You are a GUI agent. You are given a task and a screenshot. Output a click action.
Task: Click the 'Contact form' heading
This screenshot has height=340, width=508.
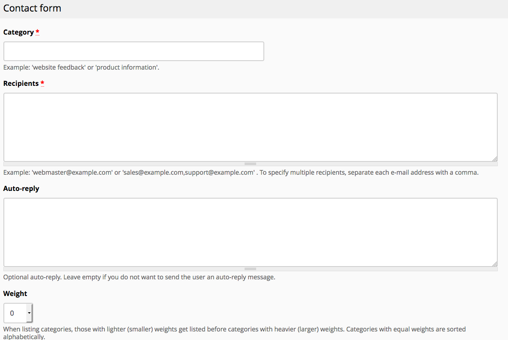(32, 8)
